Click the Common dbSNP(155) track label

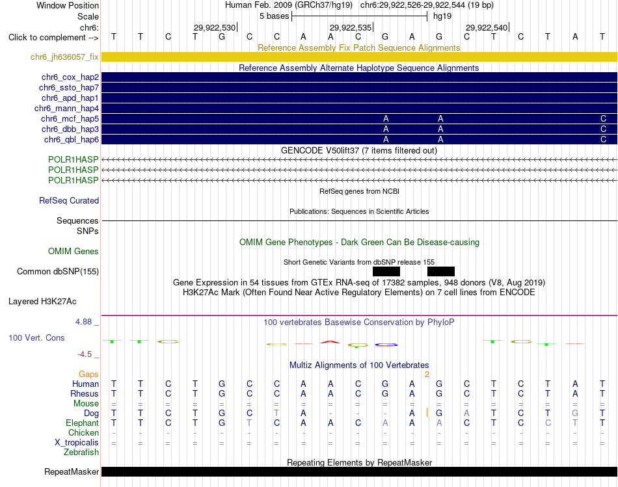pos(58,272)
